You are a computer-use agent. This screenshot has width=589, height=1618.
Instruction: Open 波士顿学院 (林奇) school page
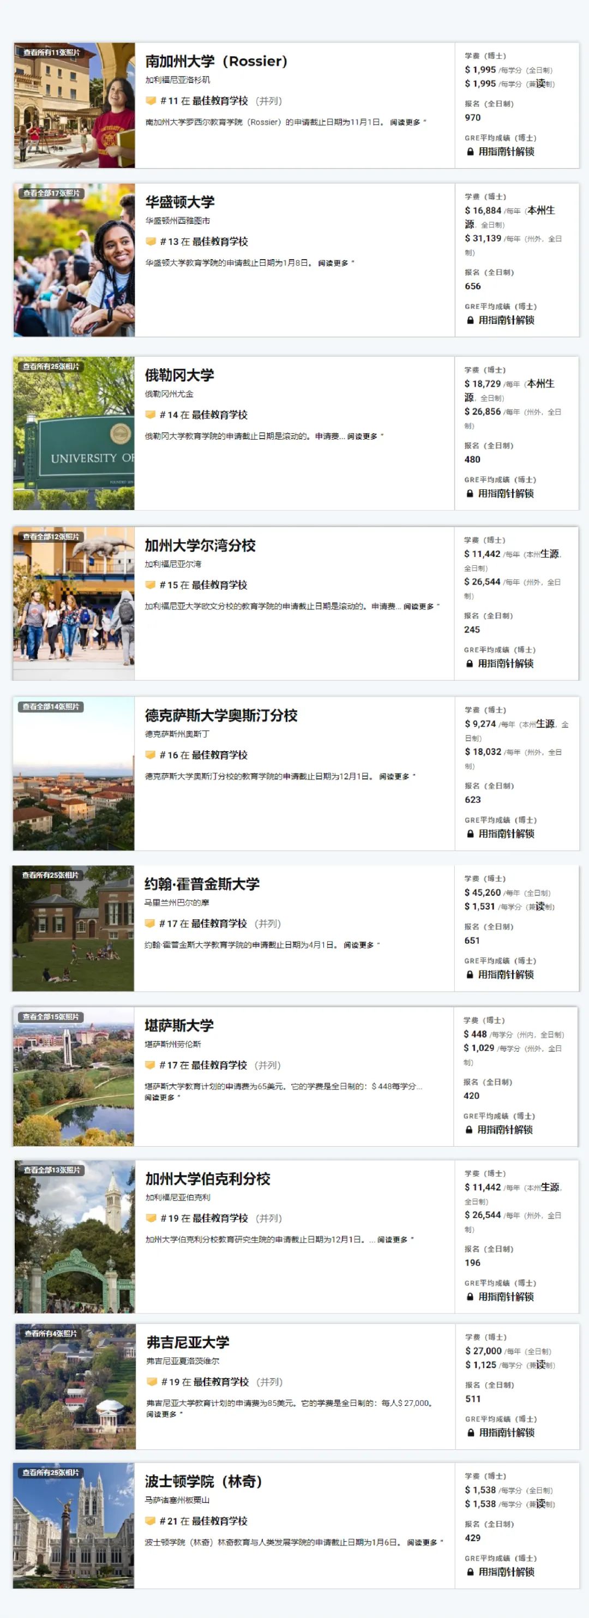203,1481
